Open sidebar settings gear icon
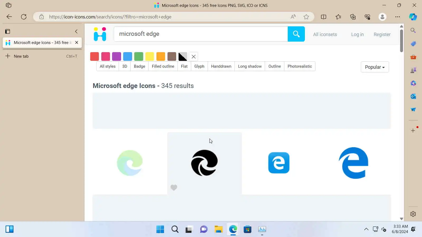The width and height of the screenshot is (422, 237). point(413,214)
